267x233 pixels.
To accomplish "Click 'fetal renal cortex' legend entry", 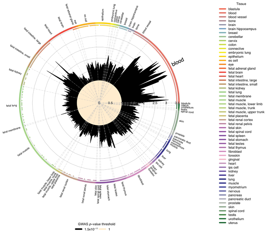I will (240, 120).
